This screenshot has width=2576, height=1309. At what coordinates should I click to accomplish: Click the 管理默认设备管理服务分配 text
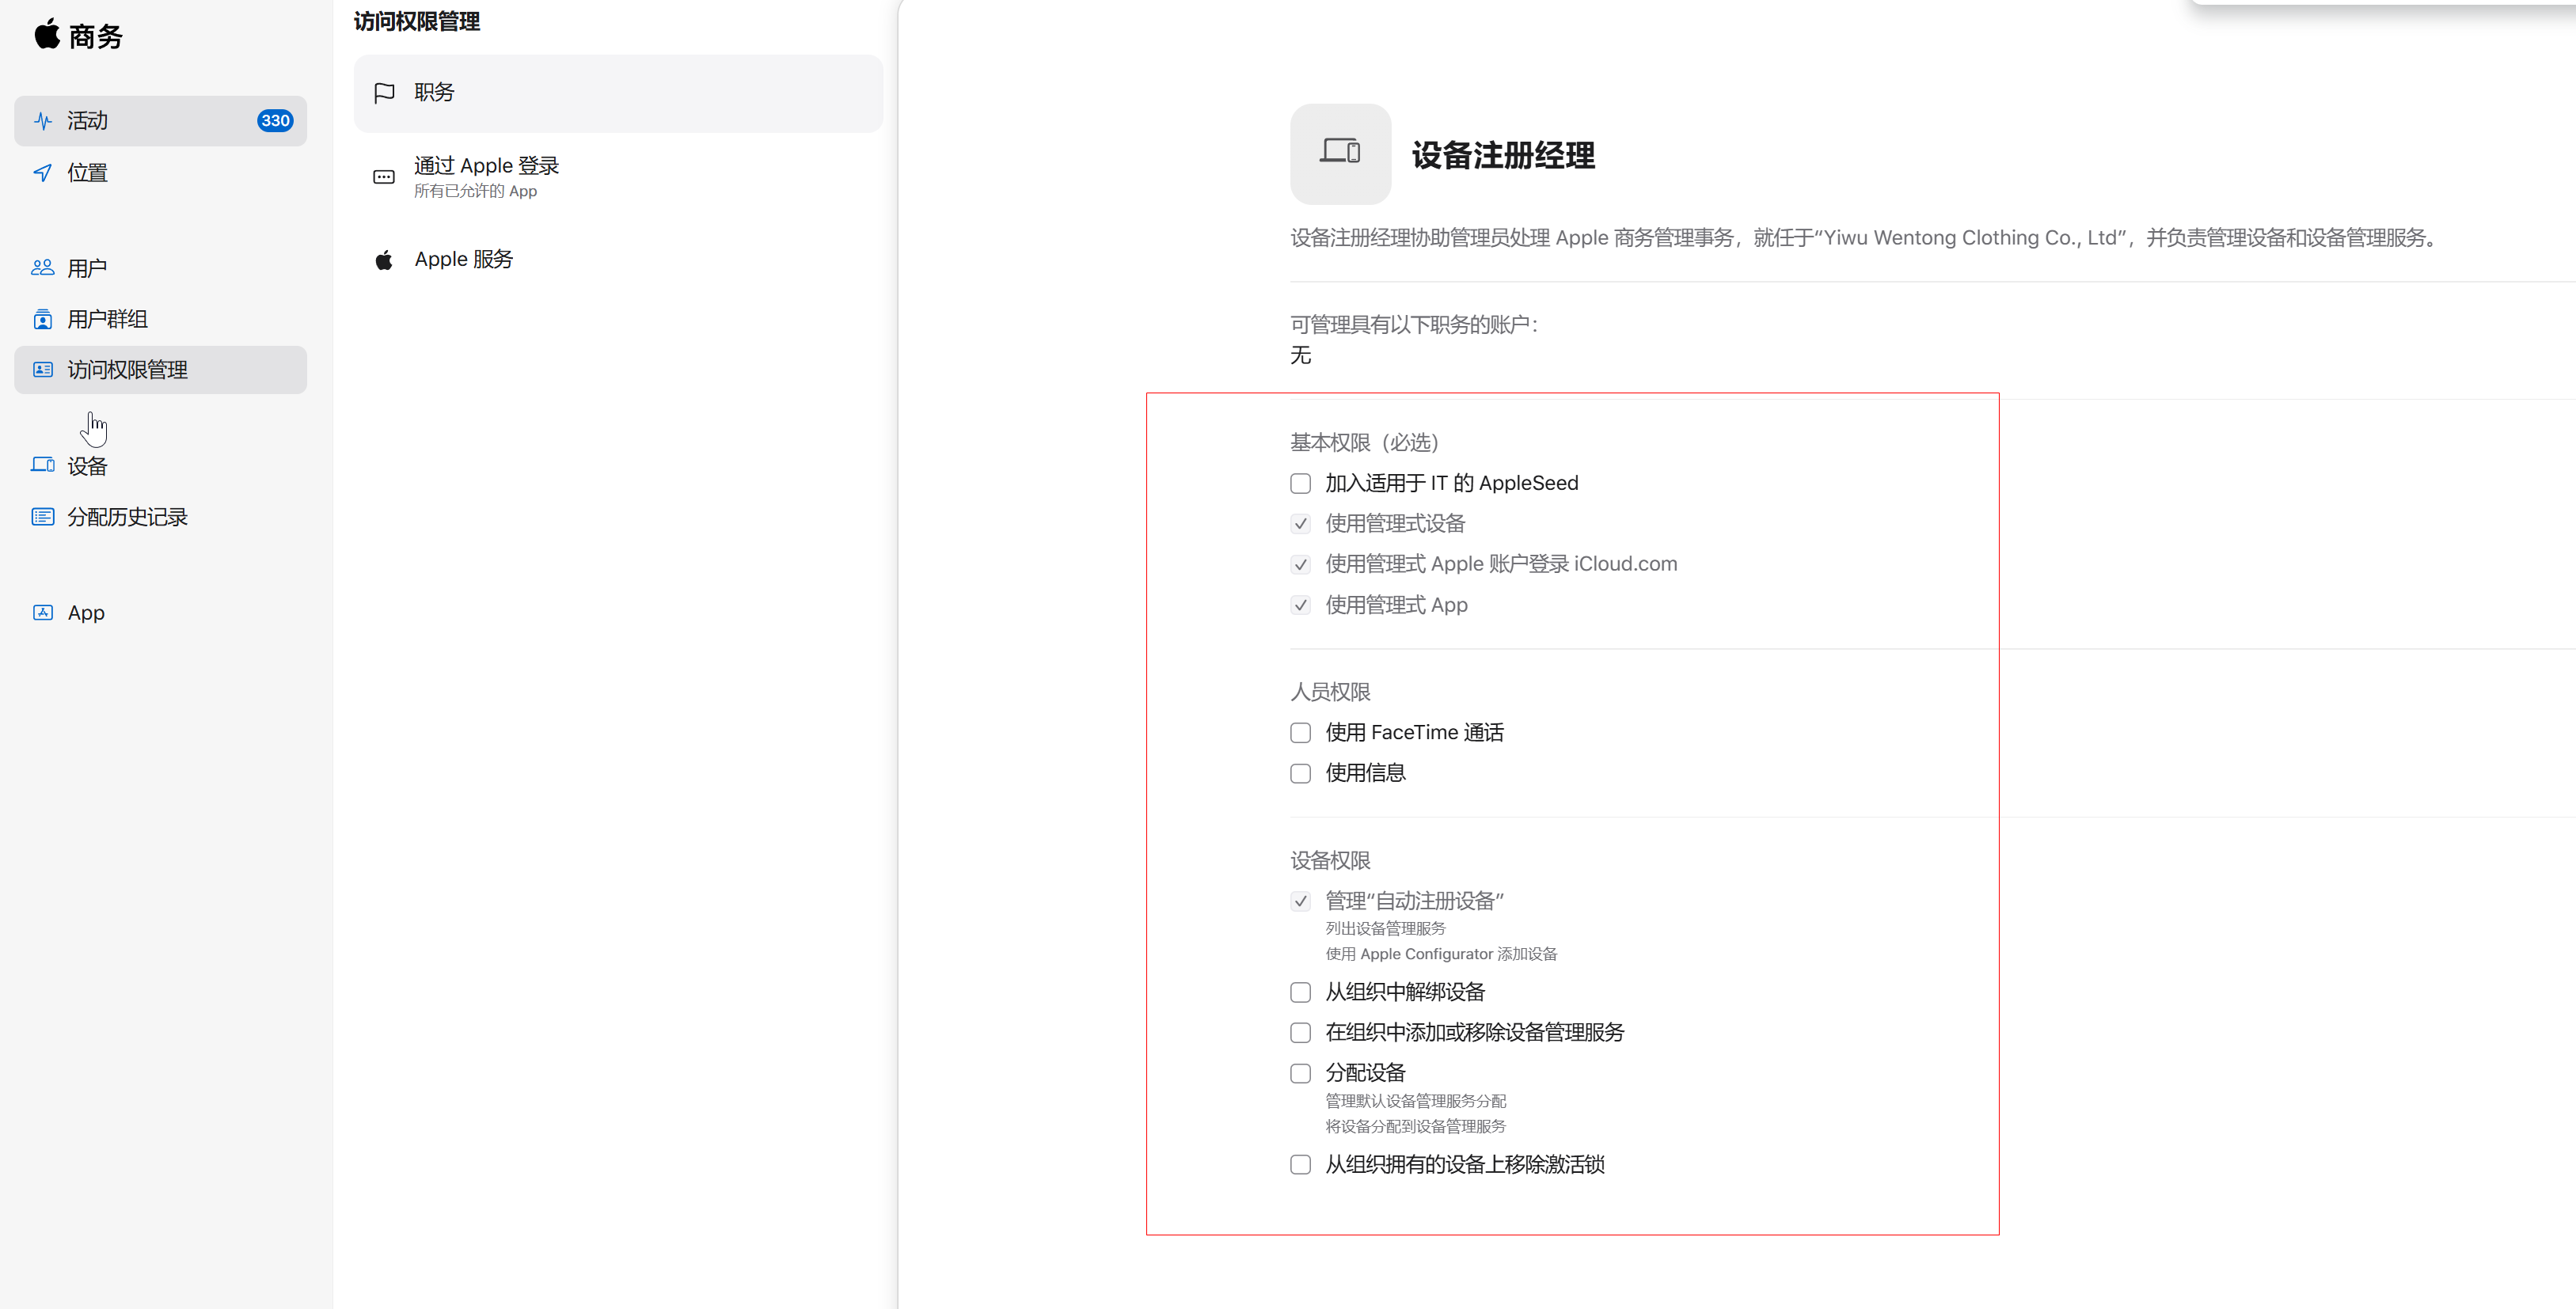click(x=1415, y=1101)
